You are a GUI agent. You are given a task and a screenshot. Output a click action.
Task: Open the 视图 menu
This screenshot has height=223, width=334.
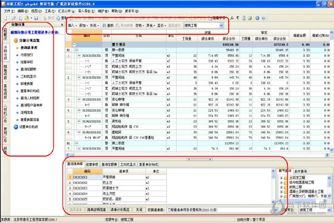click(36, 11)
